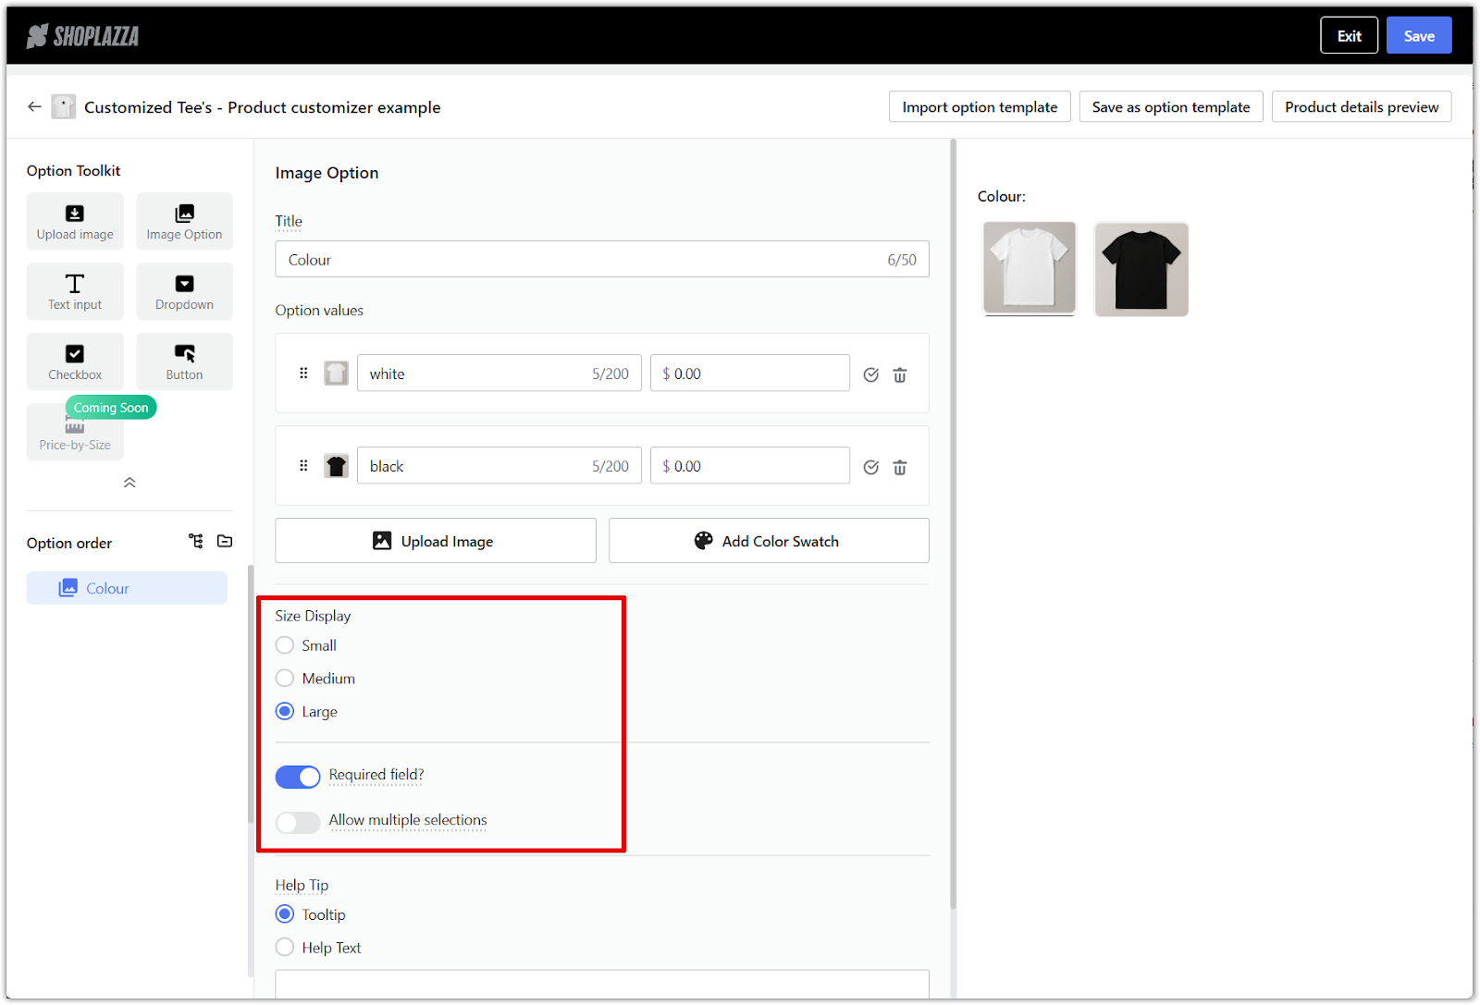Select the Colour item in Option order
1480x1005 pixels.
(127, 588)
